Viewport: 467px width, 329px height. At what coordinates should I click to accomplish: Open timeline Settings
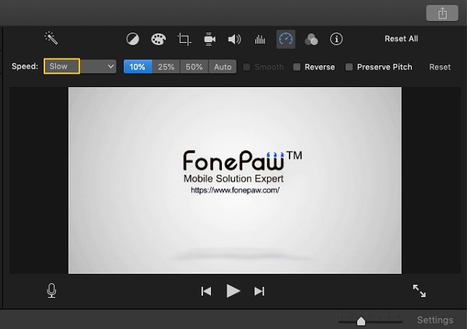(x=435, y=320)
